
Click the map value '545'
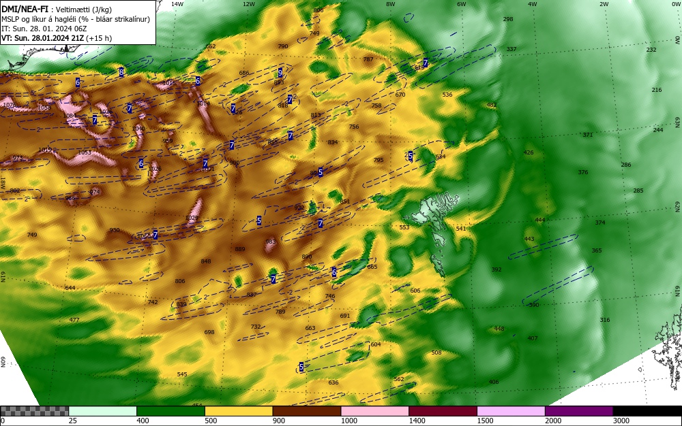click(182, 374)
